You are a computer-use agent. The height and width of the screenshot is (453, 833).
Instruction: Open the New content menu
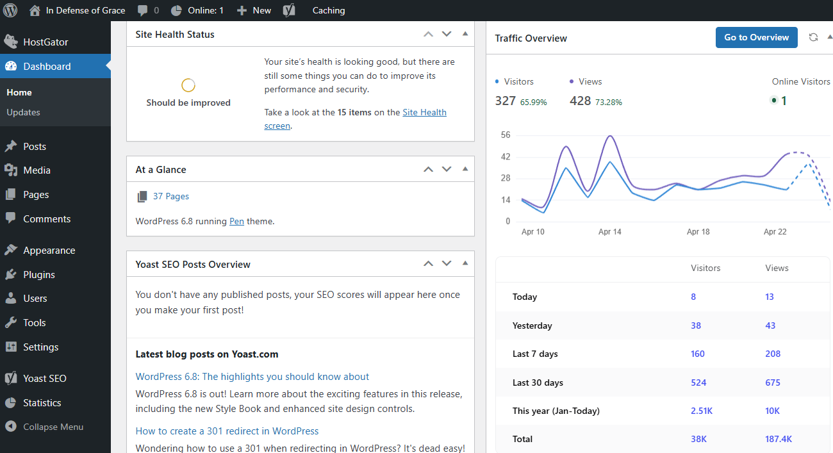pyautogui.click(x=254, y=10)
